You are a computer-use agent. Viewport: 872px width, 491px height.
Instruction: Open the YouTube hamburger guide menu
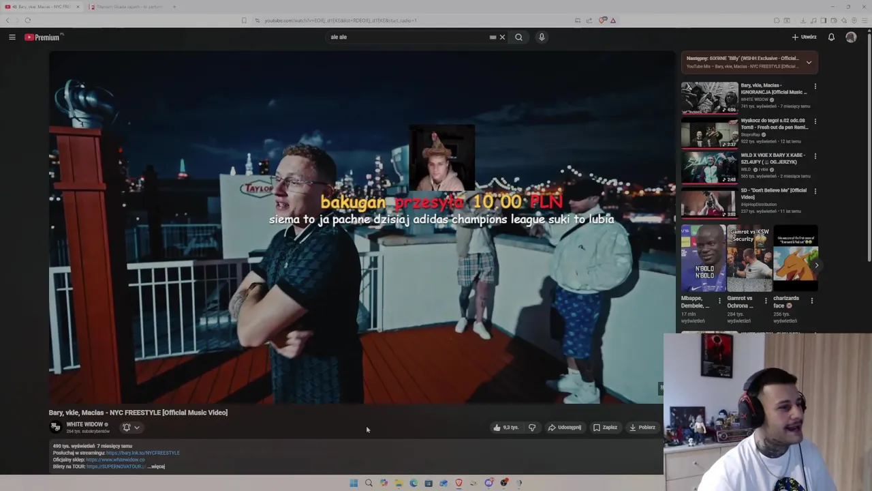[12, 37]
